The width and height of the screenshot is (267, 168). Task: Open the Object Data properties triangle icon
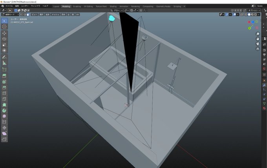pos(264,104)
